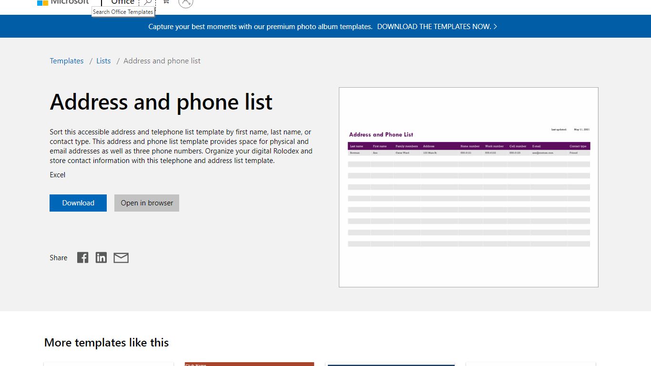Screen dimensions: 651x366
Task: Open the Address and Phone List preview image
Action: (x=468, y=187)
